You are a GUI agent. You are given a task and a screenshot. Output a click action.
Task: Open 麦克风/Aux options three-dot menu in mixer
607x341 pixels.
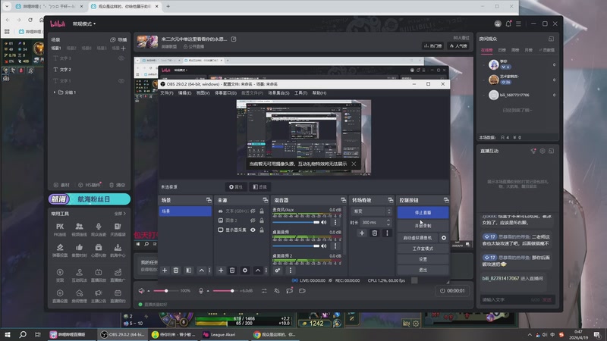tap(335, 222)
